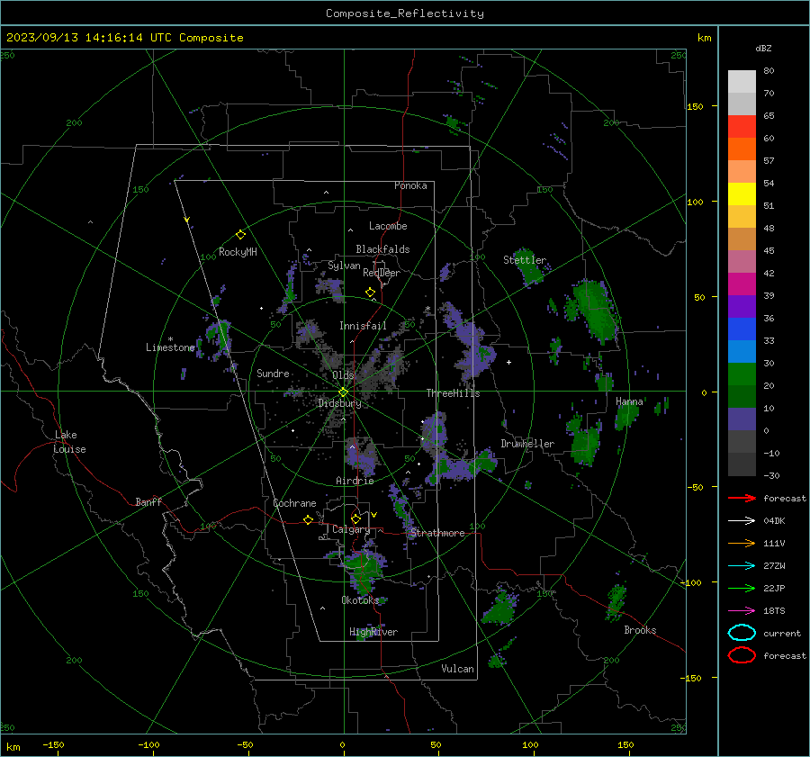
Task: Click the Sundre city label
Action: coord(273,373)
